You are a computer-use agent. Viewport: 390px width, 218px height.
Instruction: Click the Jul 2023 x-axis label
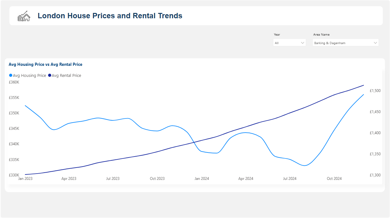point(113,179)
